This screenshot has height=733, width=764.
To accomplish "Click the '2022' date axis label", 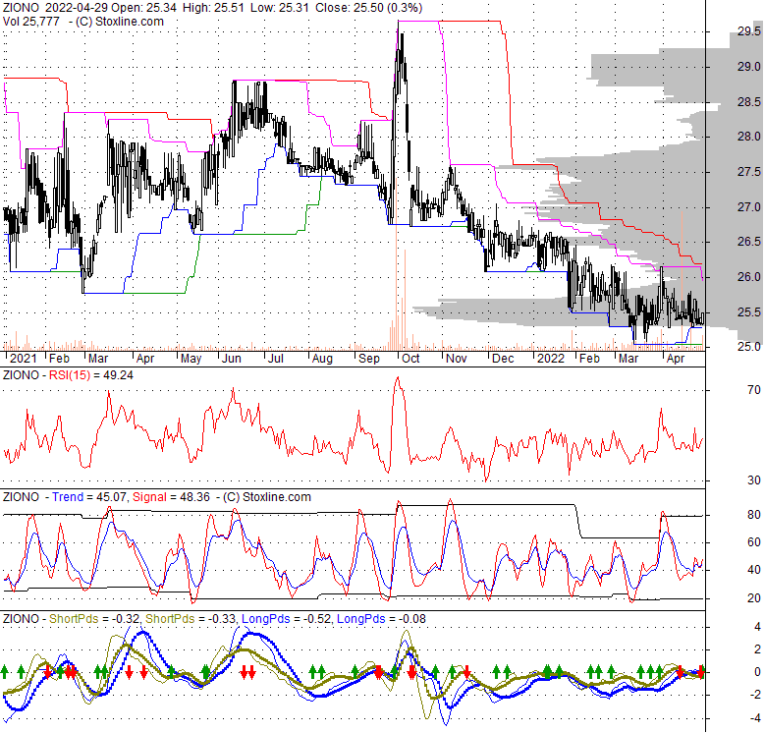I will click(x=551, y=359).
